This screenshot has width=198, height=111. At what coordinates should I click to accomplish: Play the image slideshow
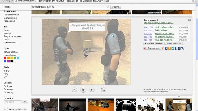pyautogui.click(x=83, y=90)
